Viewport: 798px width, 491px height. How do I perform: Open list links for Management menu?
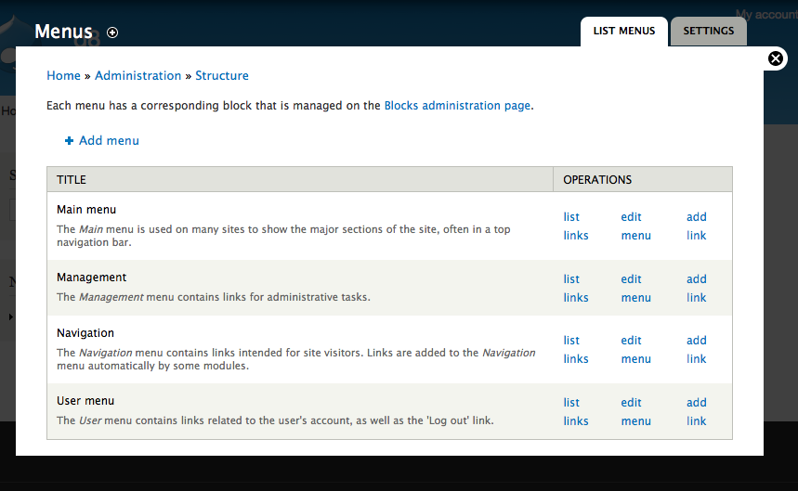click(576, 288)
